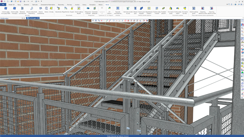Select 'Rozkład prętów' tool
Image resolution: width=244 pixels, height=137 pixels.
tap(163, 10)
